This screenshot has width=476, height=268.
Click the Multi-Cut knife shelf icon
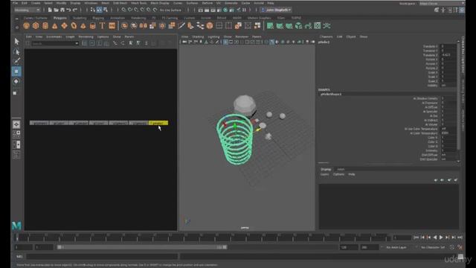coord(181,26)
